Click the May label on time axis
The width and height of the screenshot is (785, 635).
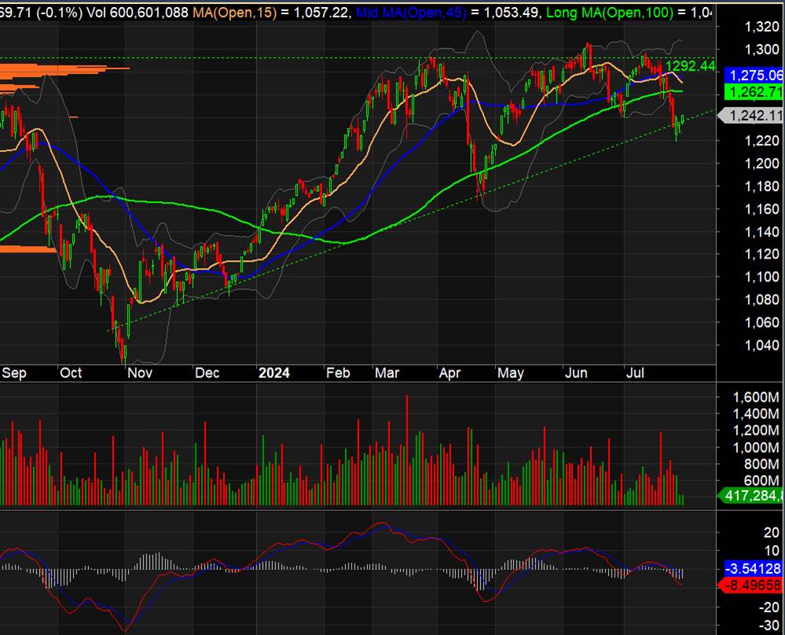[511, 373]
